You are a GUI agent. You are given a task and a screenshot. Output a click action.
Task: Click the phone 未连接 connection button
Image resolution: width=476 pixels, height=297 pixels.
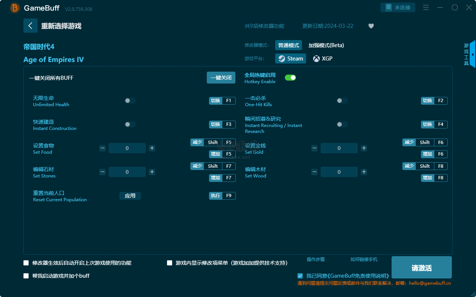pyautogui.click(x=398, y=7)
